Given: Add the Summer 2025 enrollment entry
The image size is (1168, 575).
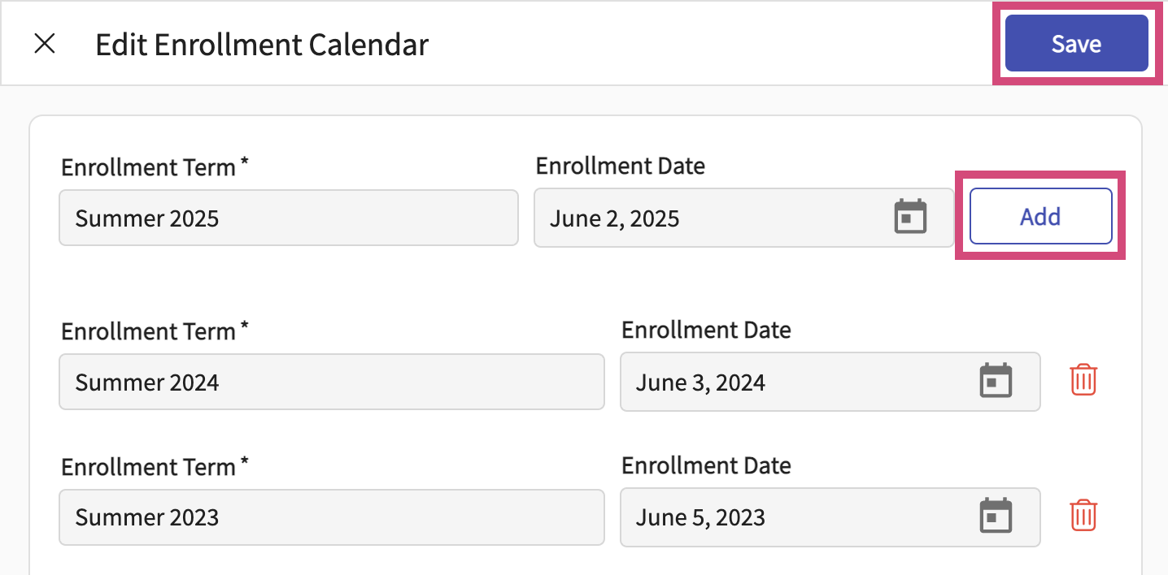Looking at the screenshot, I should (x=1040, y=217).
